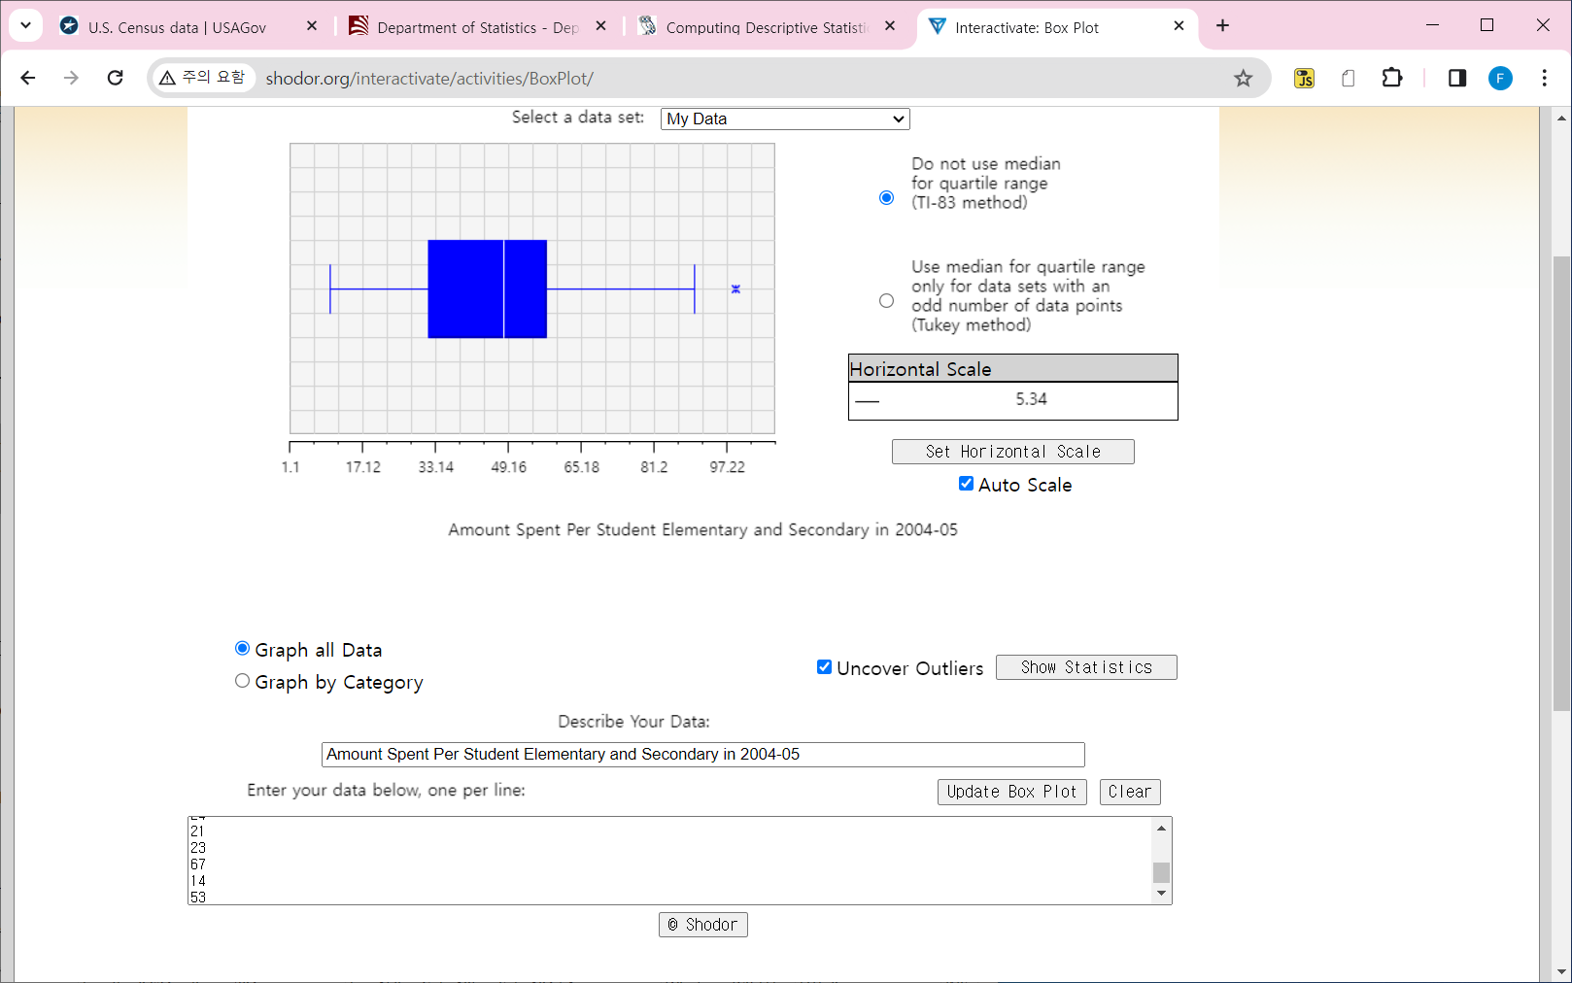Select the Graph all Data option
This screenshot has width=1572, height=983.
click(x=242, y=649)
